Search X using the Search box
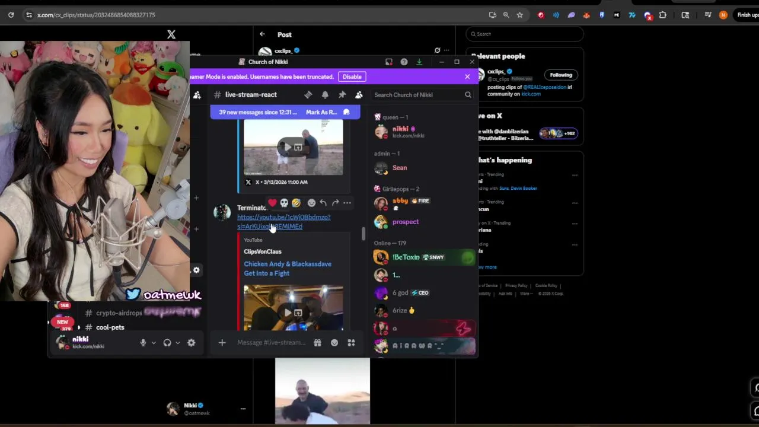The width and height of the screenshot is (759, 427). (525, 34)
